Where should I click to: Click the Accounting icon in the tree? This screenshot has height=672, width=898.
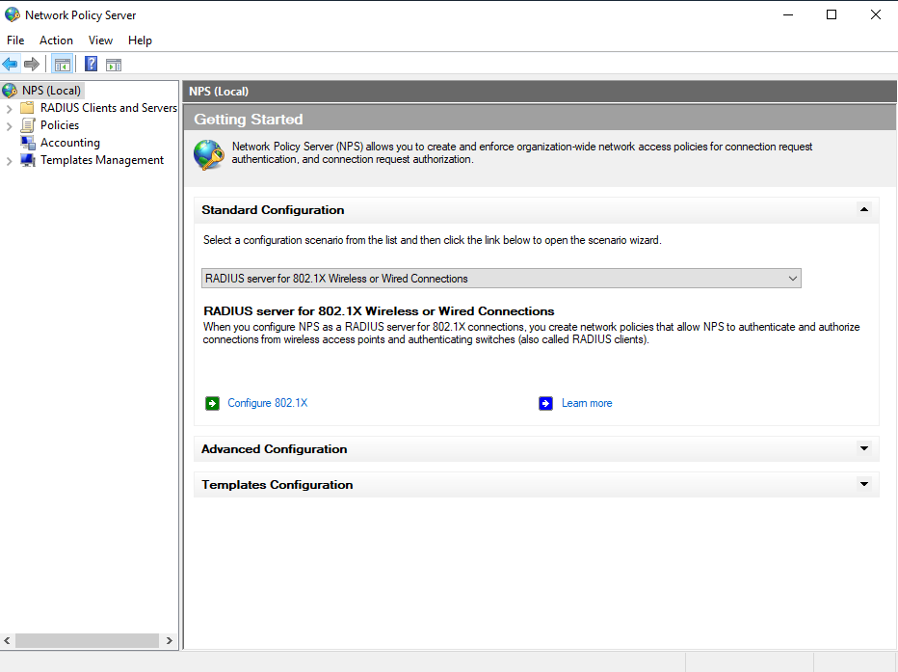point(27,143)
